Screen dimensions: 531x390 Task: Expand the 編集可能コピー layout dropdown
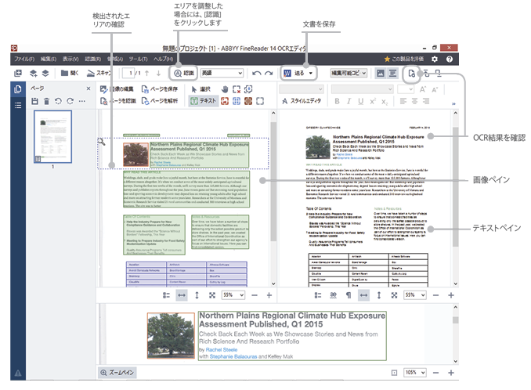coord(348,73)
